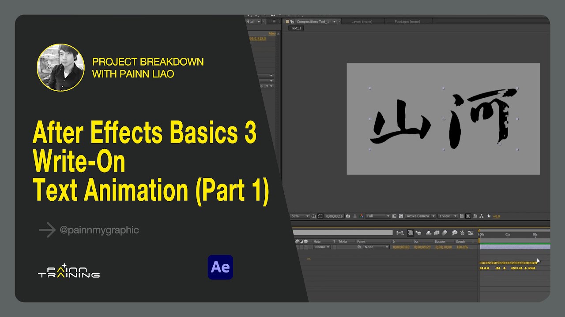
Task: Open the Normal blending mode dropdown
Action: pos(322,247)
